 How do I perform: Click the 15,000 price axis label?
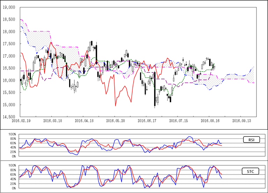[9, 105]
